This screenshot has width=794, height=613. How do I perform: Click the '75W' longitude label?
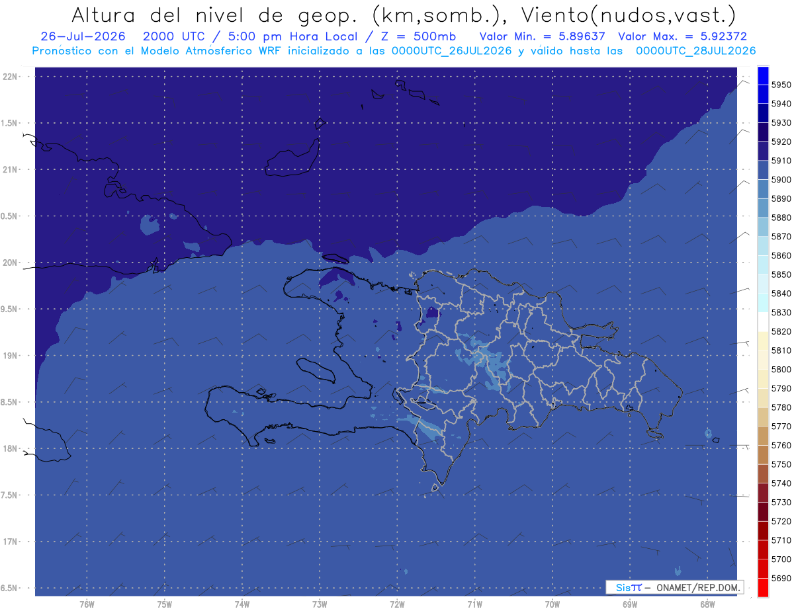pos(164,604)
